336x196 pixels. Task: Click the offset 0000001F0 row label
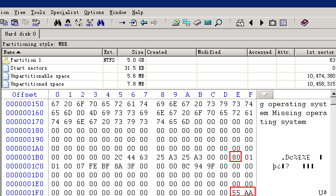tap(25, 193)
